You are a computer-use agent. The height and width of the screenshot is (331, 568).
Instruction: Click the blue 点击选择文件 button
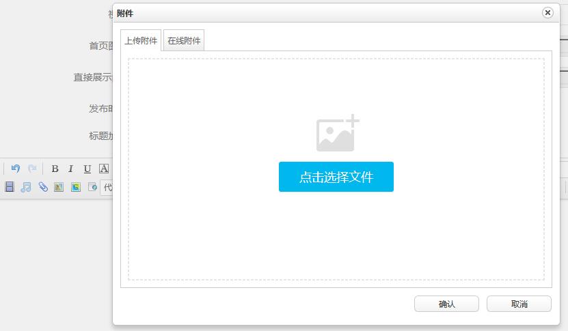click(x=336, y=177)
